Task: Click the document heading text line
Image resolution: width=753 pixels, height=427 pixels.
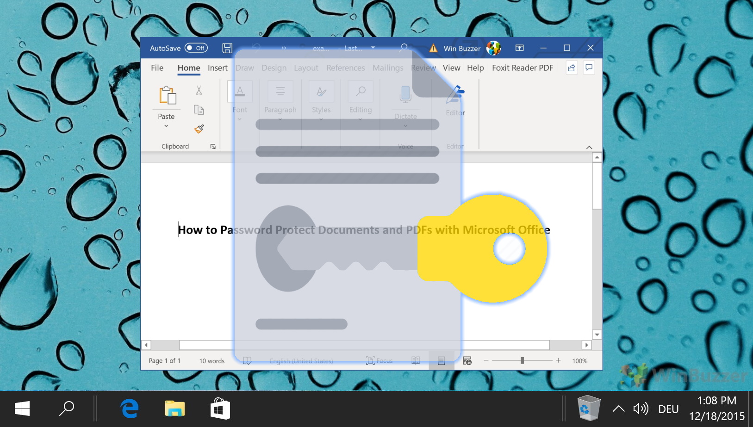Action: click(x=364, y=230)
